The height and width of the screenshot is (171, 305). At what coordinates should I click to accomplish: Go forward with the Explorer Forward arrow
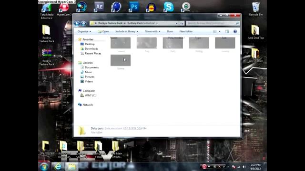click(83, 23)
